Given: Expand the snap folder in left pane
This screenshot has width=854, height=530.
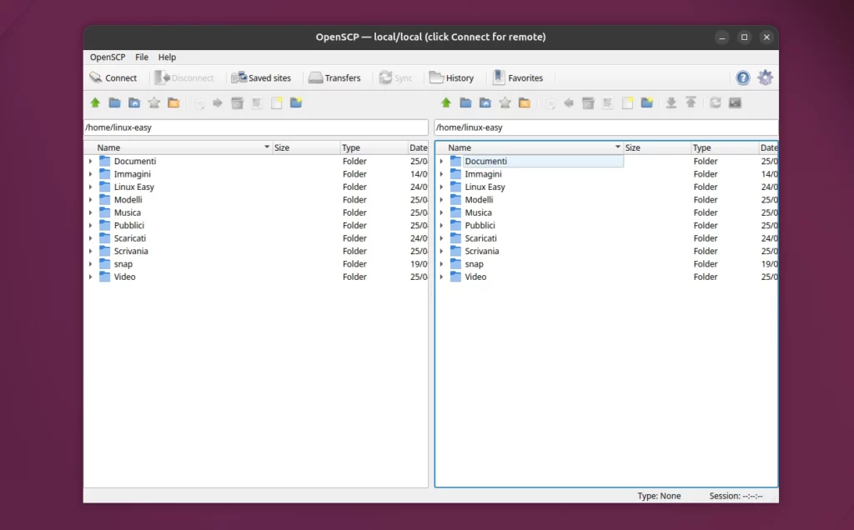Looking at the screenshot, I should pyautogui.click(x=90, y=264).
